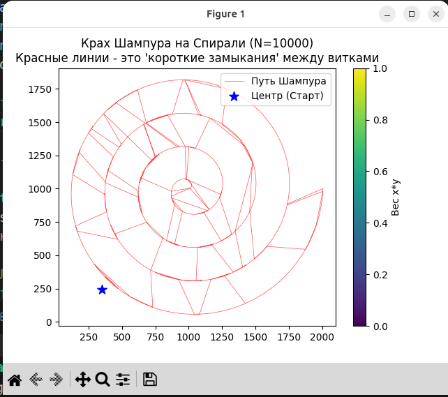Click the x-axis tick label 2000
The image size is (448, 397).
click(322, 337)
